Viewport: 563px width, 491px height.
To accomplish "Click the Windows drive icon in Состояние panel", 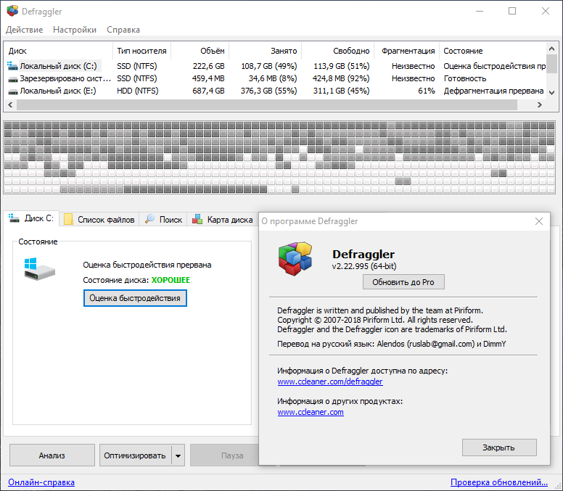I will (39, 269).
